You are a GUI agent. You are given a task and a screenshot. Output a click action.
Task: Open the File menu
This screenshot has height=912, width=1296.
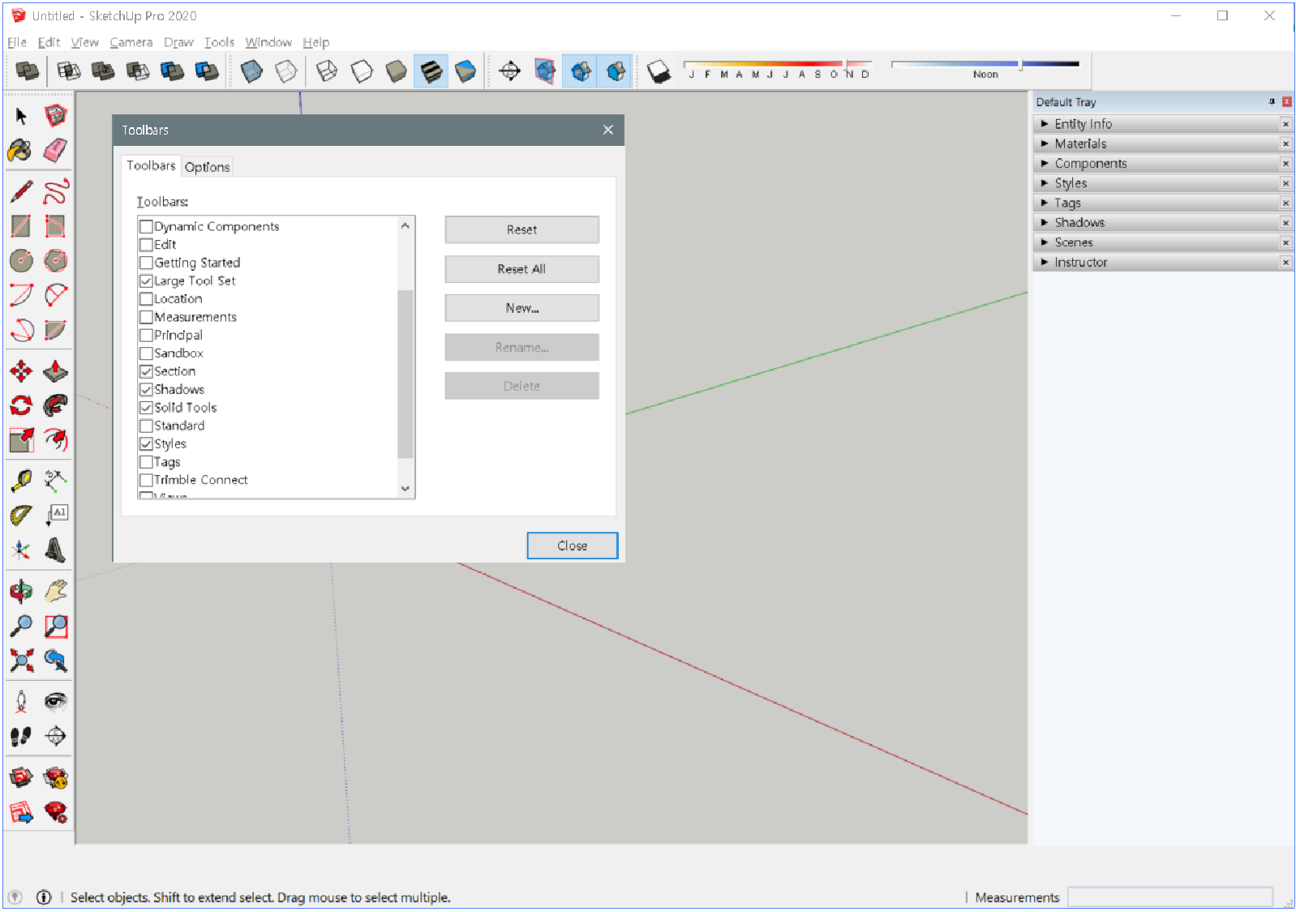[x=17, y=42]
